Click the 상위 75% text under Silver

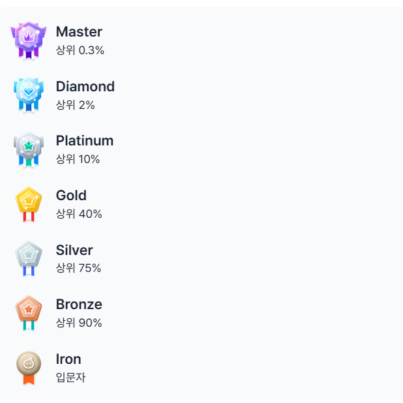(x=78, y=268)
